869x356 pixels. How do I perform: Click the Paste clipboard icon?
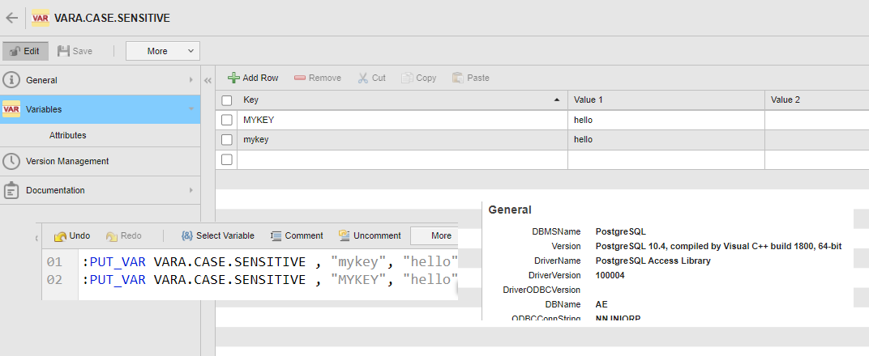(458, 78)
